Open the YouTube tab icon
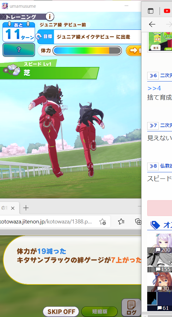172x317 pixels. (167, 11)
